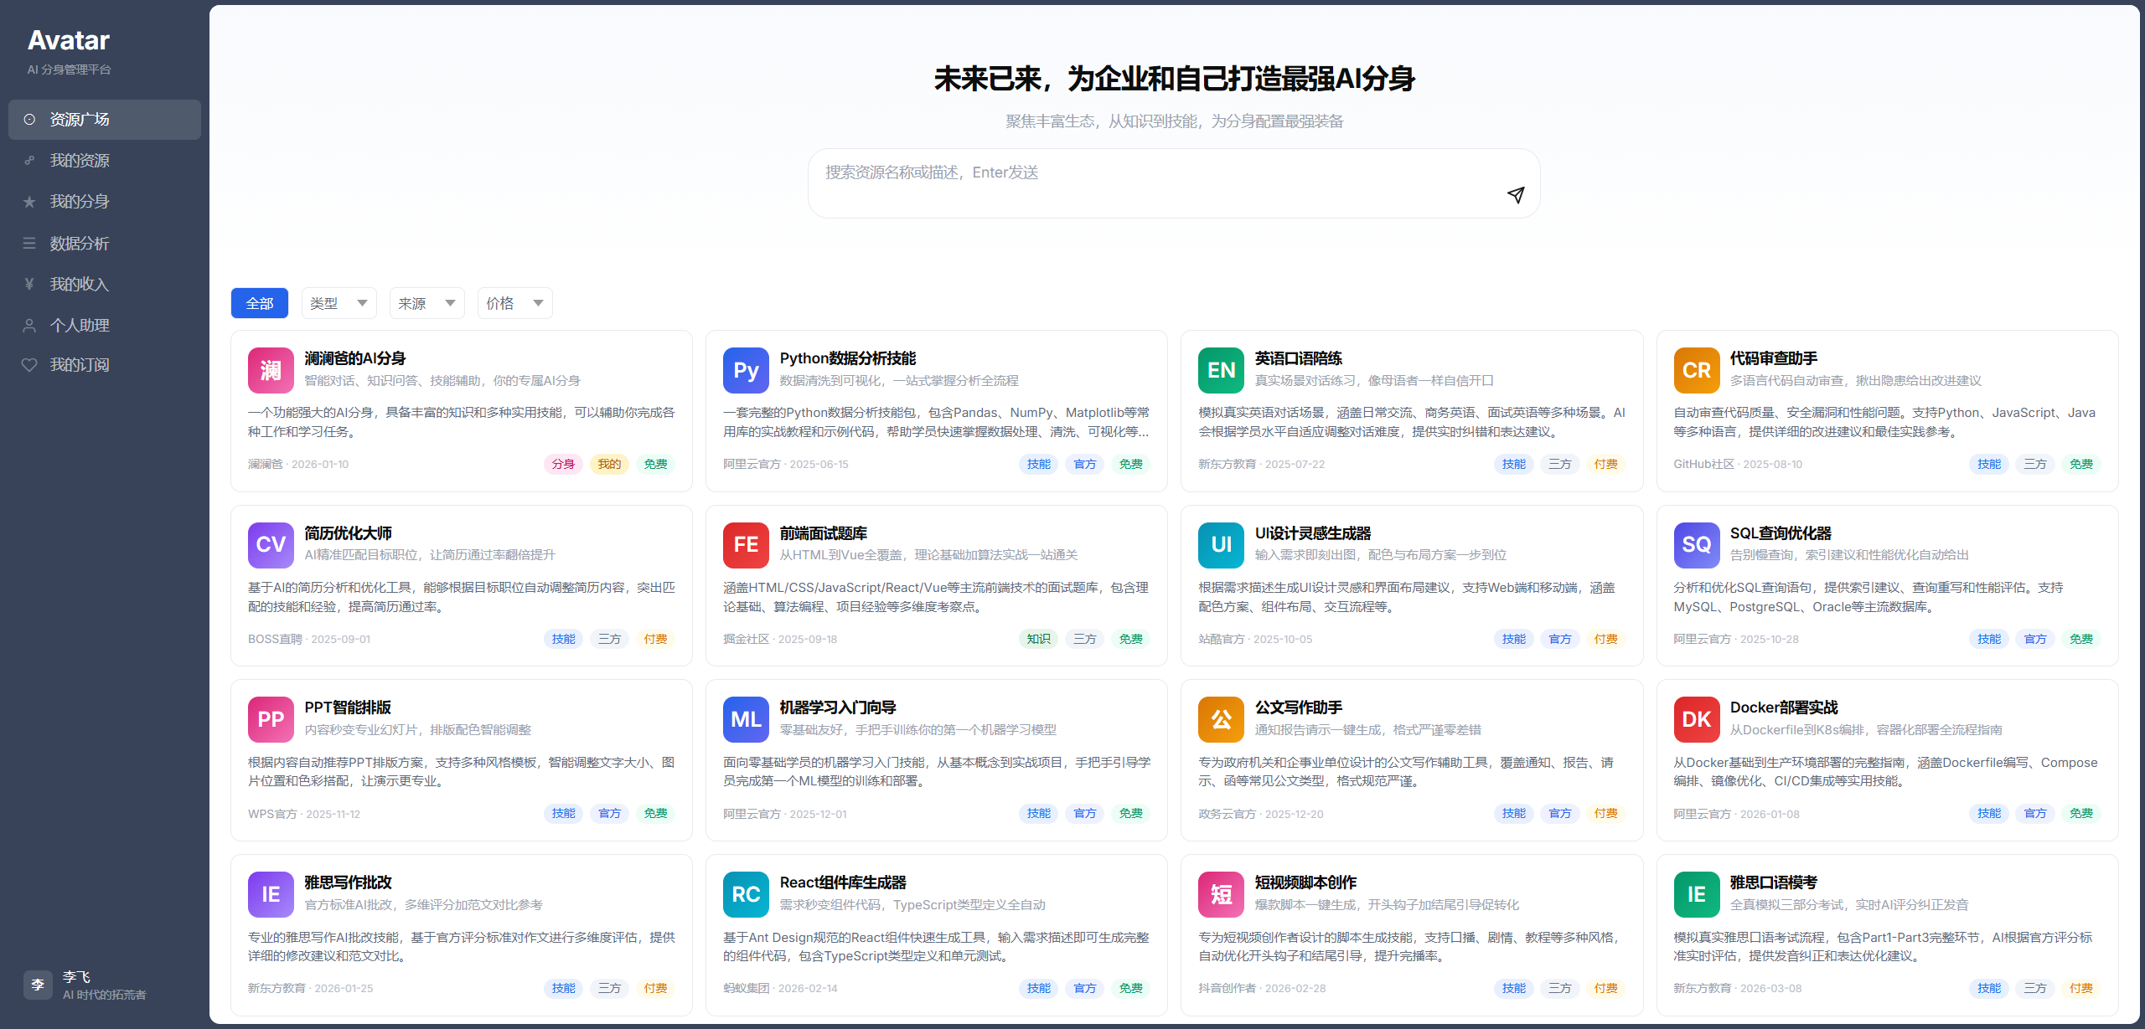Click the Py icon of Python数据分析技能
This screenshot has width=2145, height=1029.
(x=746, y=370)
